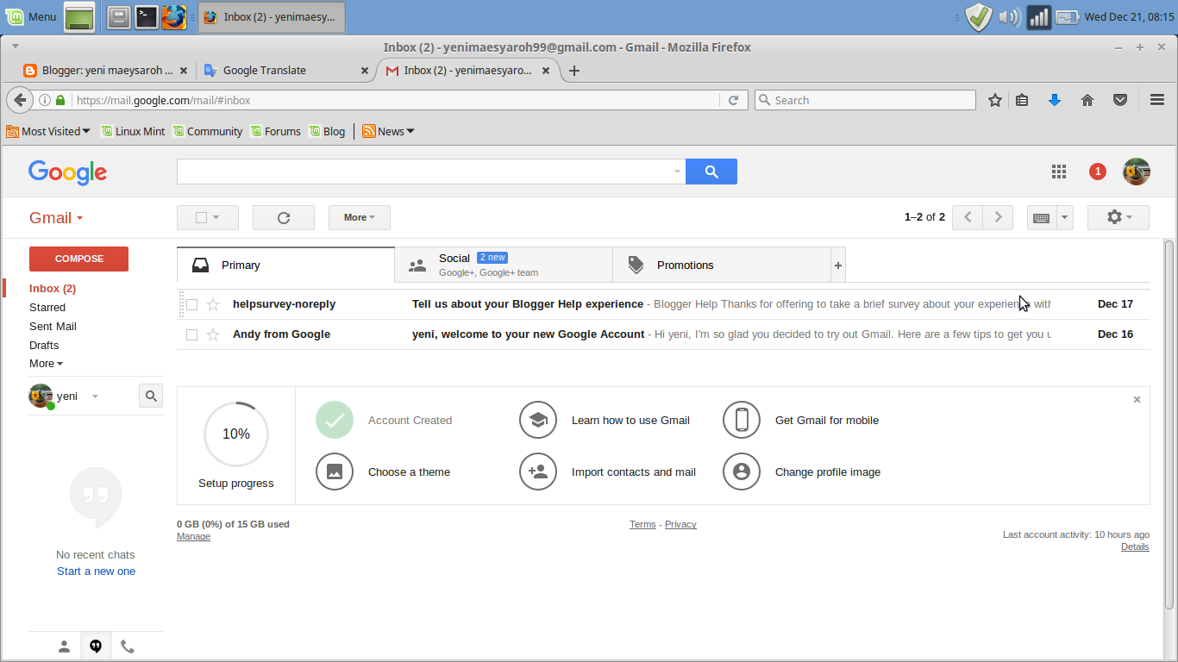Open the Firefox hamburger menu

tap(1157, 100)
